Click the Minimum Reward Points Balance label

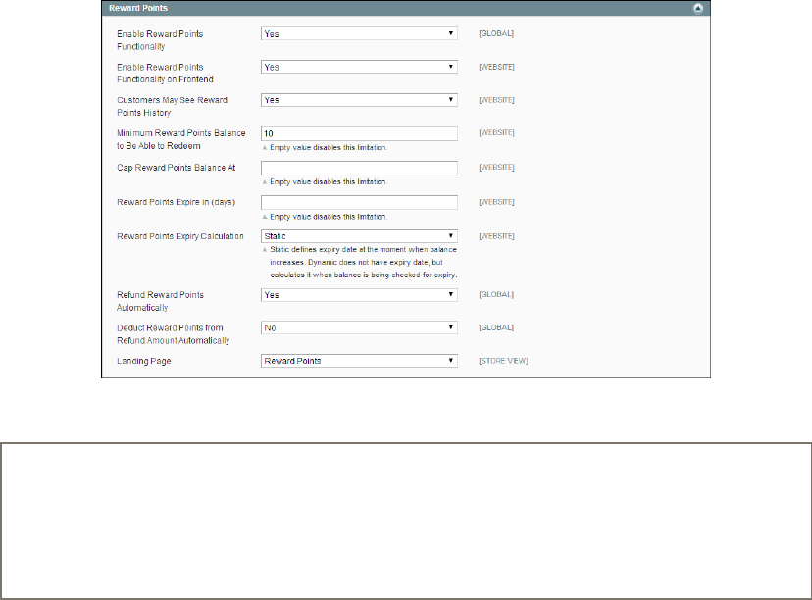click(x=180, y=140)
